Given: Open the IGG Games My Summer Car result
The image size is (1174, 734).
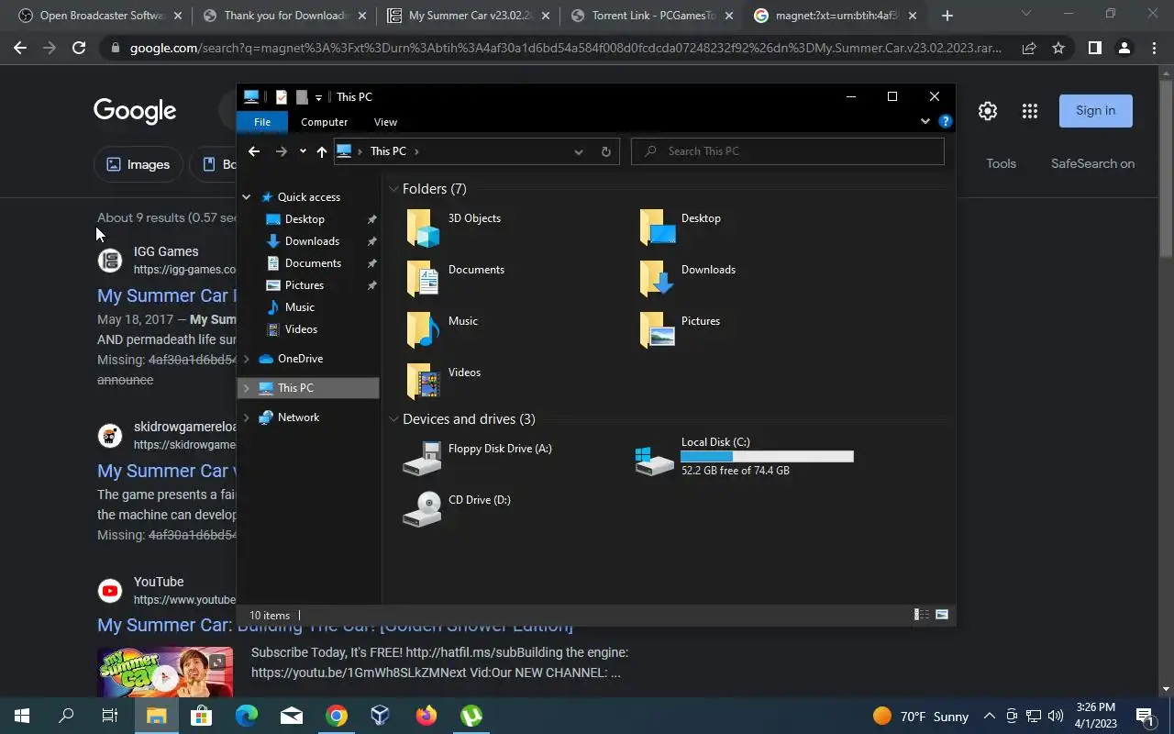Looking at the screenshot, I should tap(167, 295).
